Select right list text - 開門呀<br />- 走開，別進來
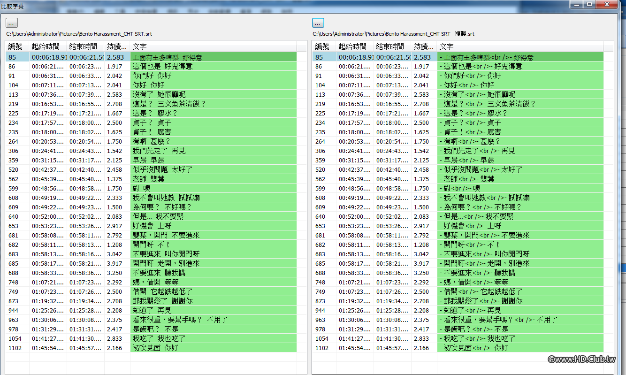 (484, 263)
